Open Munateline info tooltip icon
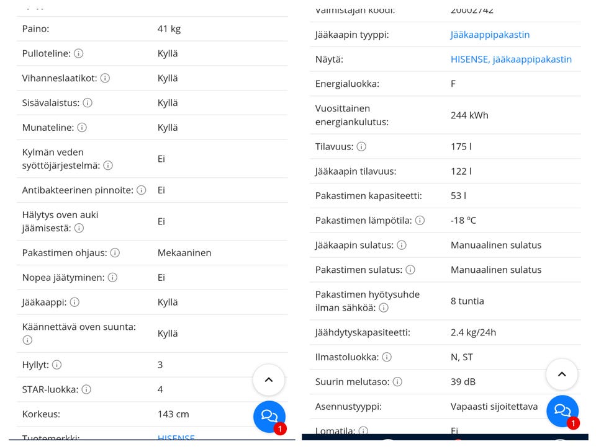Viewport: 596px width, 447px height. point(82,128)
